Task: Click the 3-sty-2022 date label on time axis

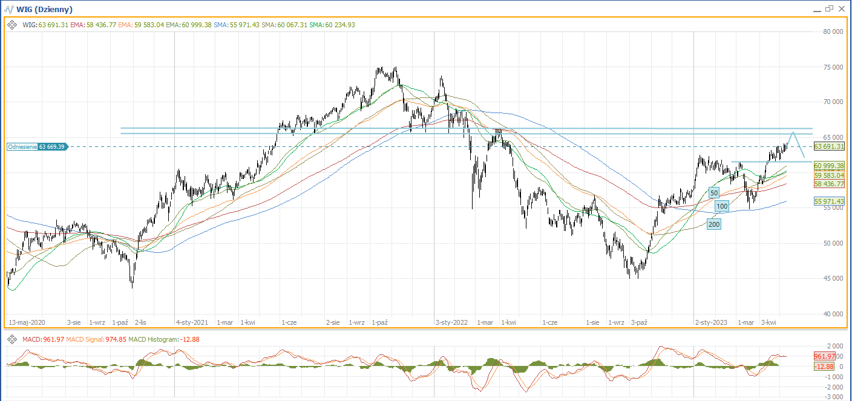Action: (x=452, y=323)
